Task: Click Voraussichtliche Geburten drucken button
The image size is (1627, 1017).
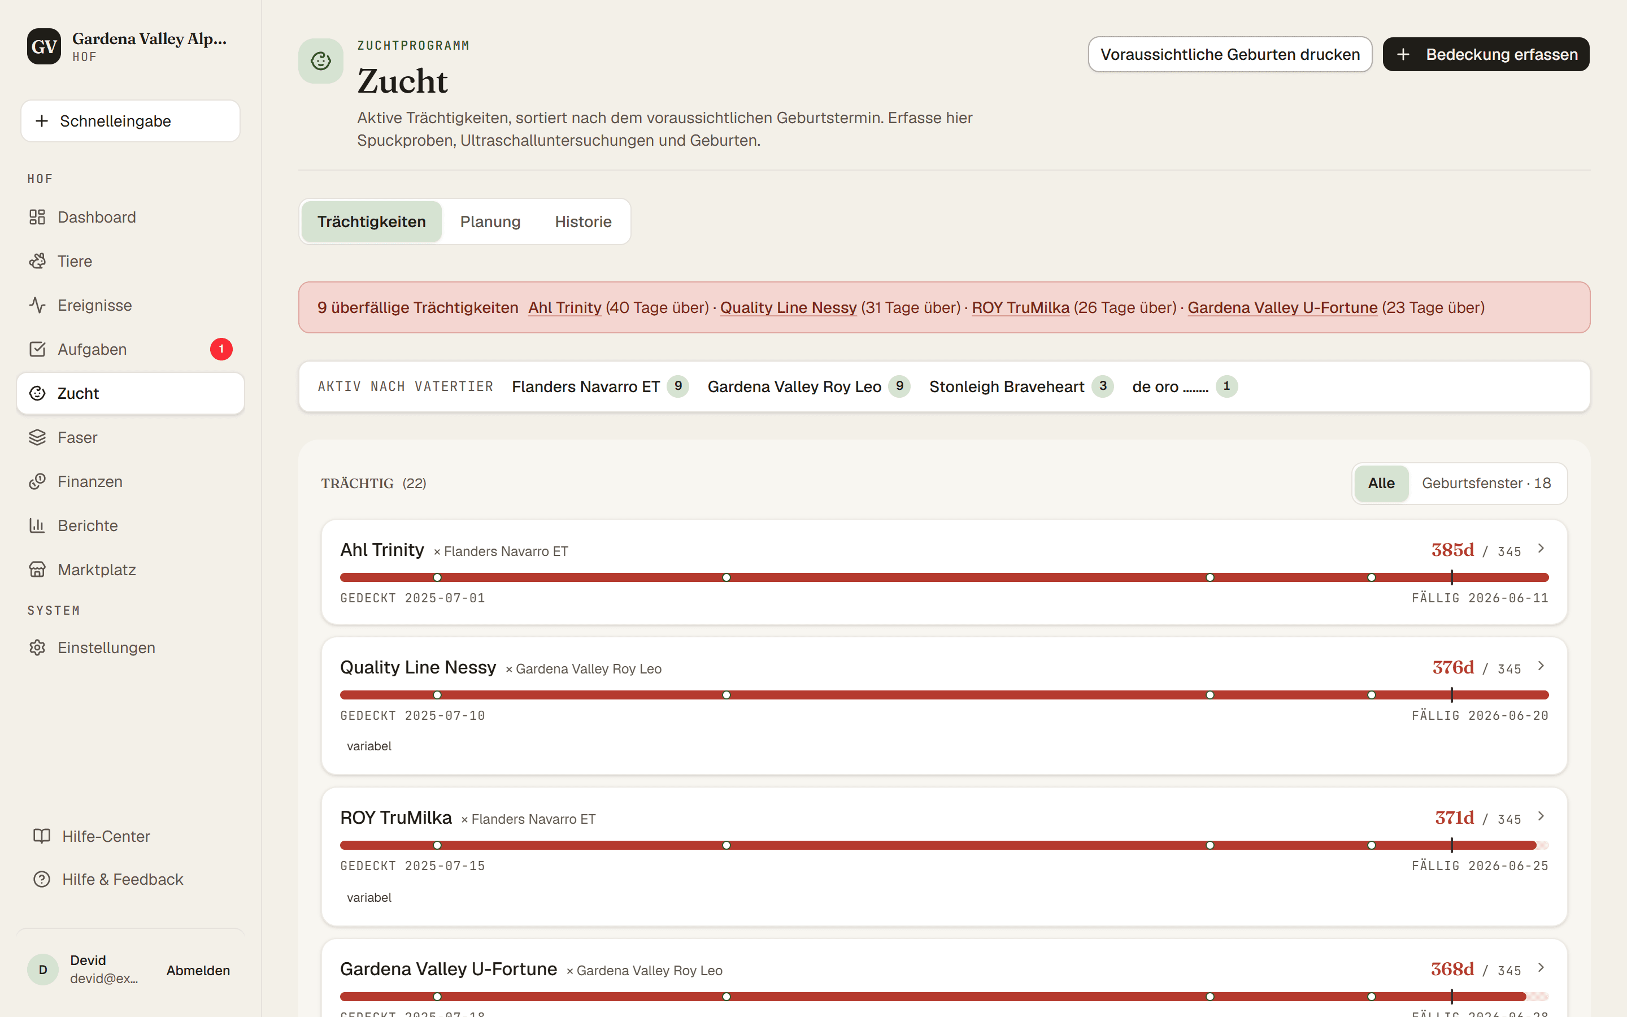Action: pos(1230,54)
